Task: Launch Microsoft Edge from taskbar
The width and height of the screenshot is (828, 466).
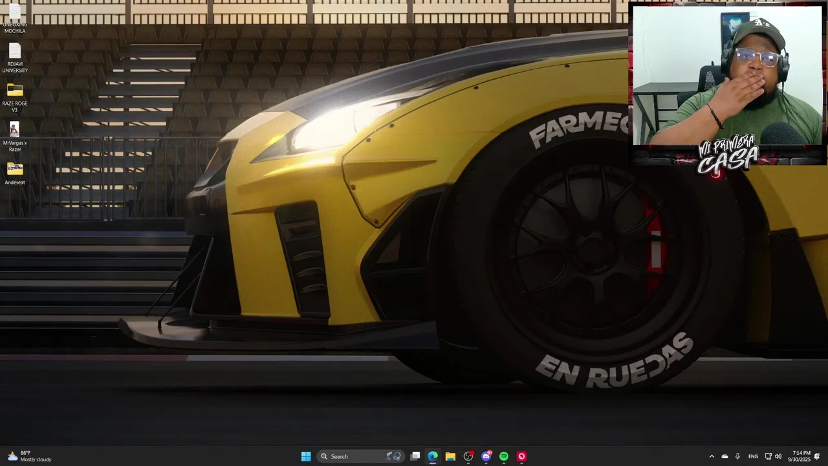Action: (433, 456)
